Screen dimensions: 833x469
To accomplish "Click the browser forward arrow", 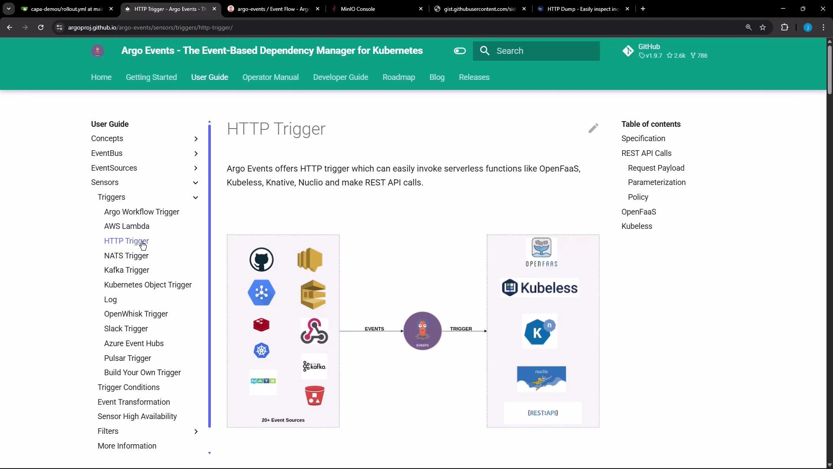I will (25, 27).
